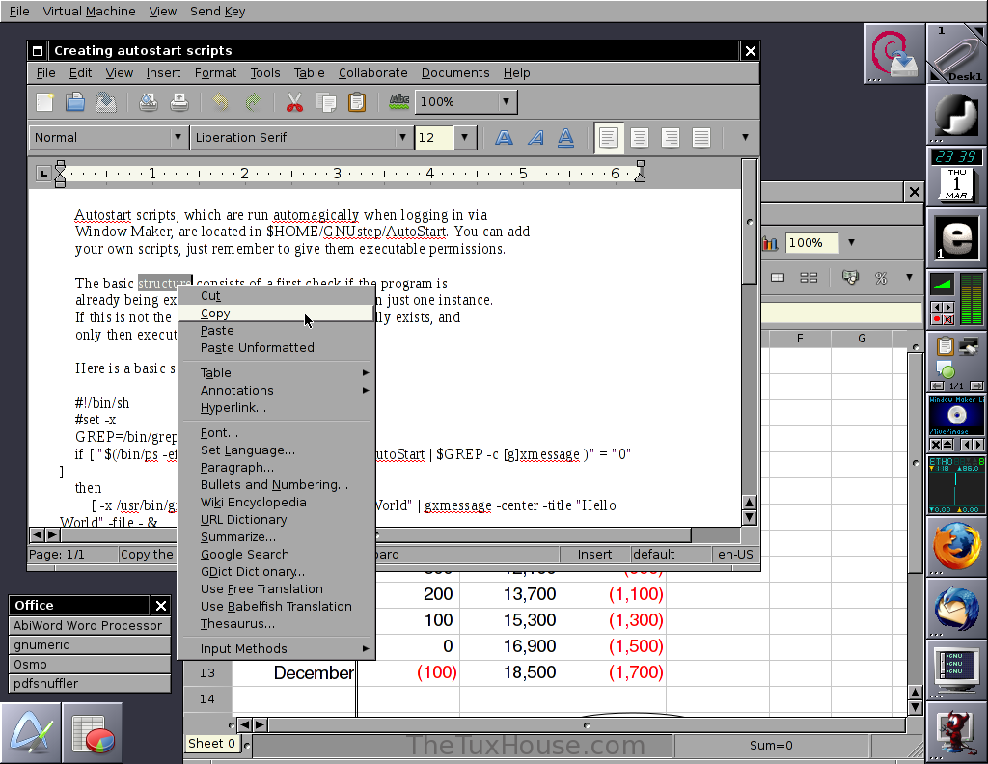This screenshot has width=988, height=764.
Task: Expand the AbiWord 100% zoom dropdown
Action: (x=506, y=101)
